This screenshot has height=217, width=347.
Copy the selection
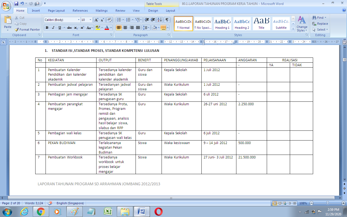(x=21, y=24)
